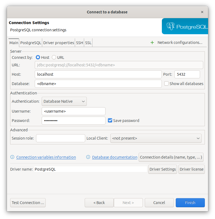Enable the Show all databases checkbox

(166, 83)
